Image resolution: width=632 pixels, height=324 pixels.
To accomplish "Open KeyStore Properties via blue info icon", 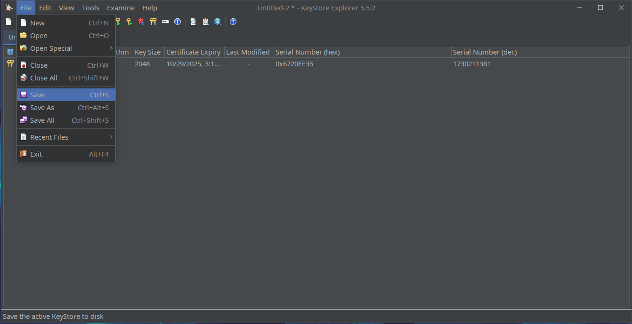I will point(178,22).
